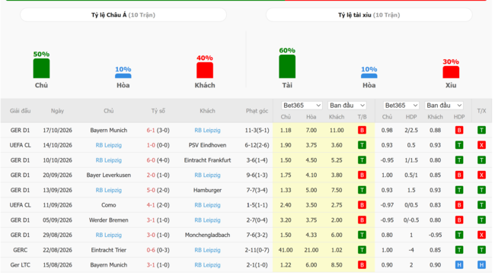The height and width of the screenshot is (275, 495).
Task: Click red X icon in Bayer Leverkusen row
Action: (x=481, y=175)
